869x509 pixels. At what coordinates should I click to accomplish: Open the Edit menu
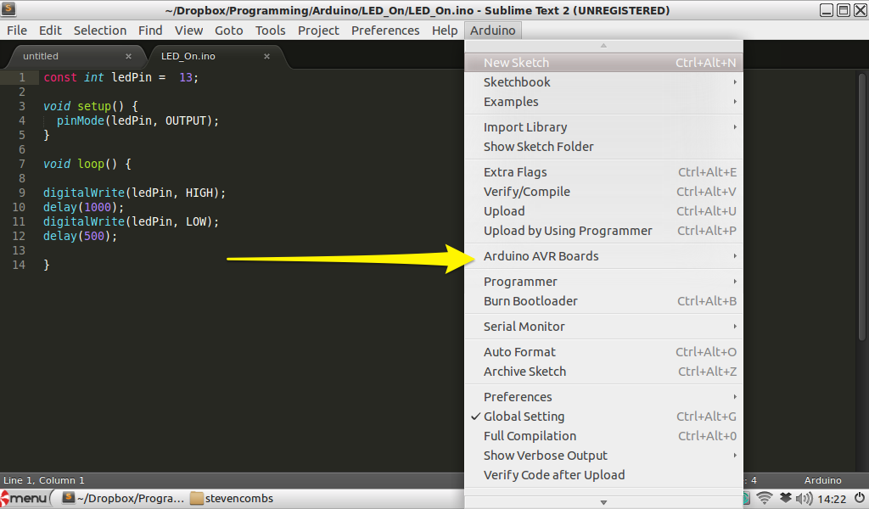tap(50, 31)
